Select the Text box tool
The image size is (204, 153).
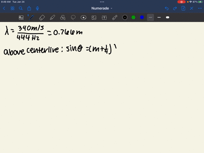point(104,17)
